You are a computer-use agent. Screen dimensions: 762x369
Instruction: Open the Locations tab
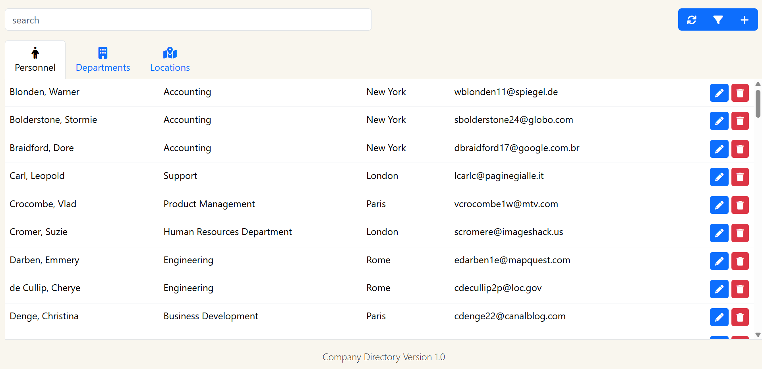point(170,60)
